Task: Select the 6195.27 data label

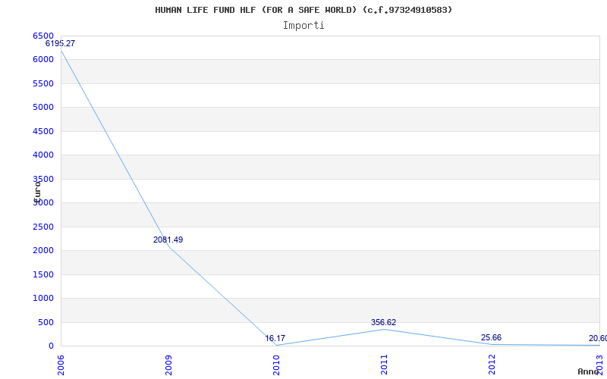Action: point(60,43)
